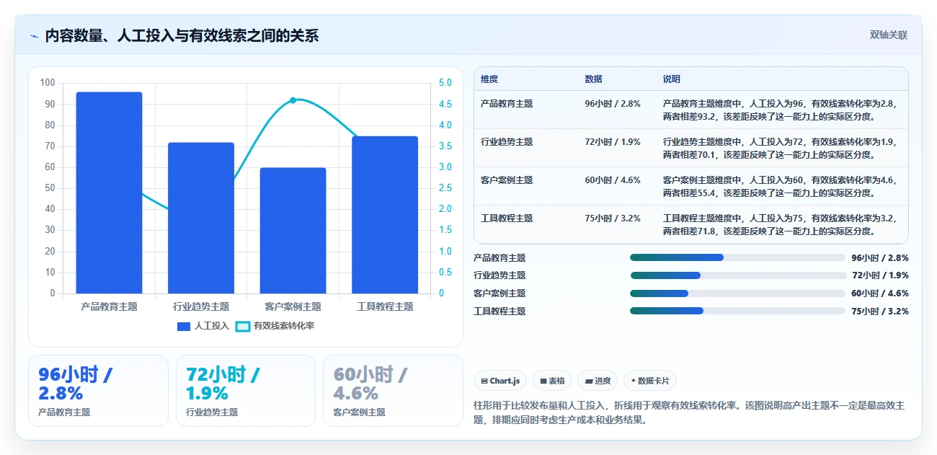Click the 进度 tag chip
The image size is (937, 455).
tap(598, 381)
